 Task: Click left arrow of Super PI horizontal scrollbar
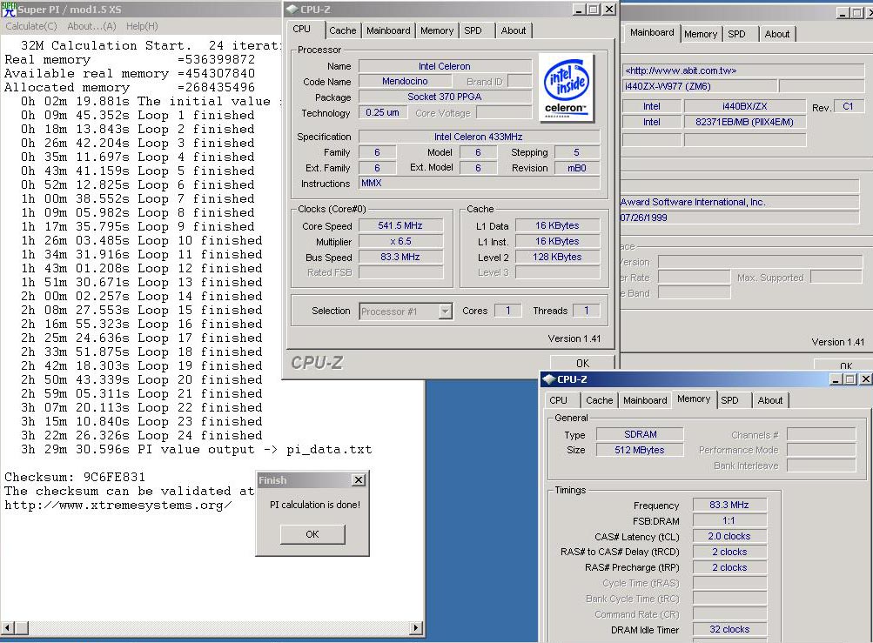coord(7,627)
